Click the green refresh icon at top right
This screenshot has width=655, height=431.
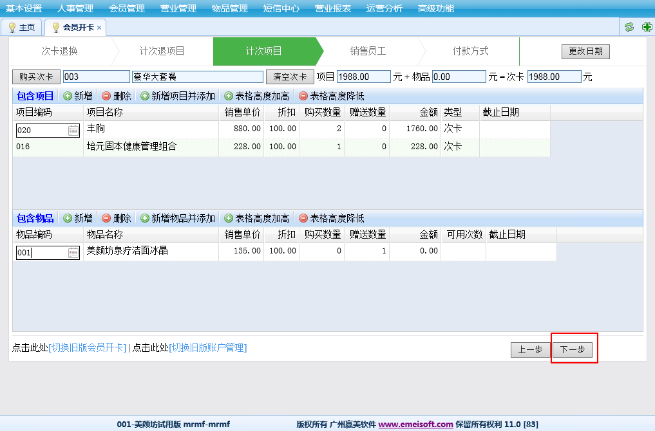(629, 27)
